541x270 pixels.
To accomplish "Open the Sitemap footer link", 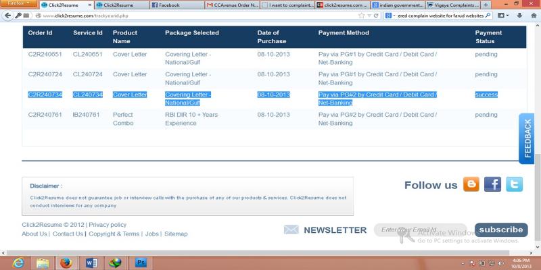I will (176, 234).
